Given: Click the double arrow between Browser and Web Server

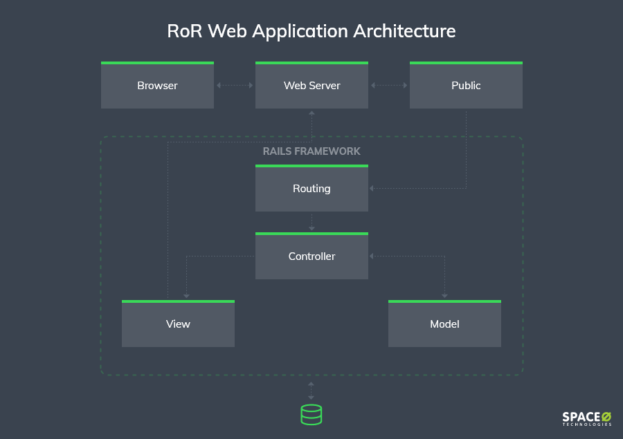Looking at the screenshot, I should [235, 86].
